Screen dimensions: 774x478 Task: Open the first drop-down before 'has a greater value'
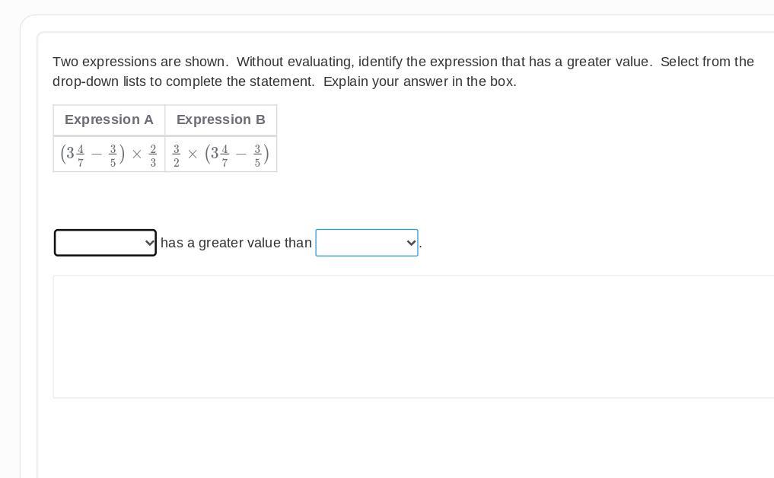[x=105, y=243]
